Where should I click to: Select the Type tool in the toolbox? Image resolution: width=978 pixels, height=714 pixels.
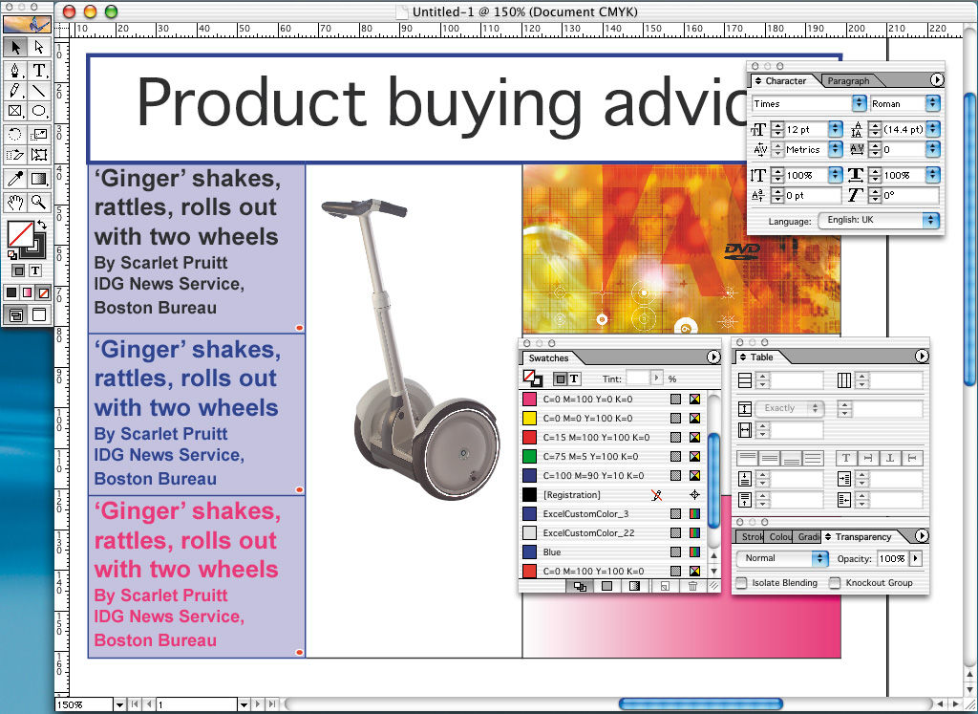click(39, 71)
